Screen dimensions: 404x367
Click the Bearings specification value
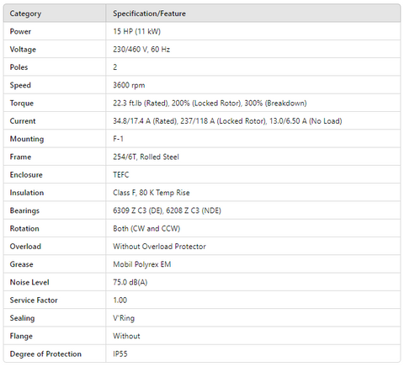167,210
